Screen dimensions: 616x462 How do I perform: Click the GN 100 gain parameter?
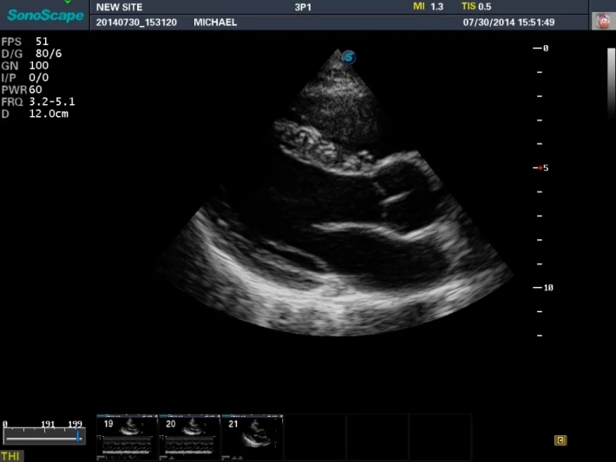[x=27, y=65]
